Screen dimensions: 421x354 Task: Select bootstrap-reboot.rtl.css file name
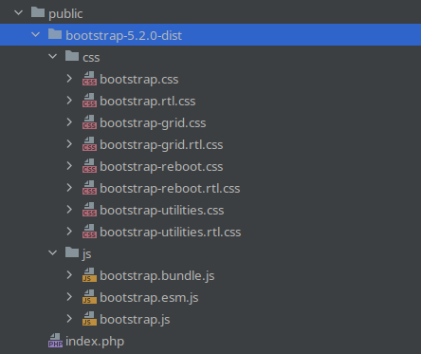[x=170, y=188]
